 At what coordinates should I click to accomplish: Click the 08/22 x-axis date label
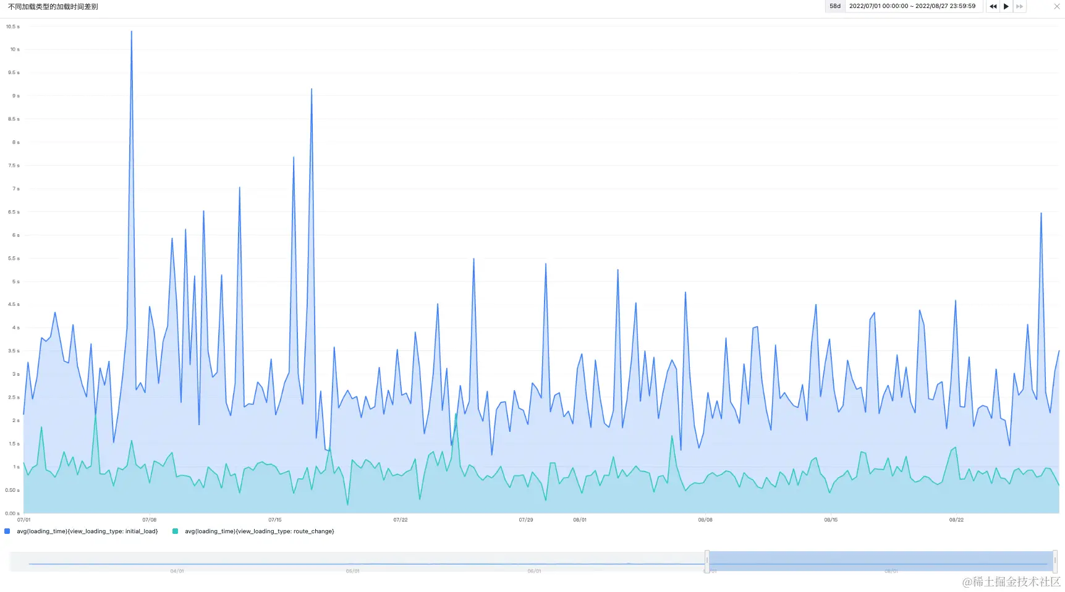coord(956,520)
